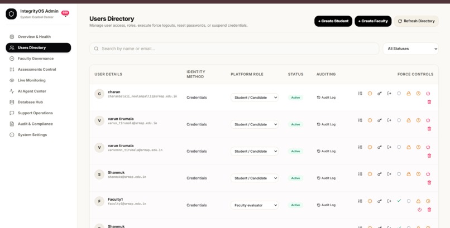Open Faculty Governance section

pyautogui.click(x=39, y=59)
